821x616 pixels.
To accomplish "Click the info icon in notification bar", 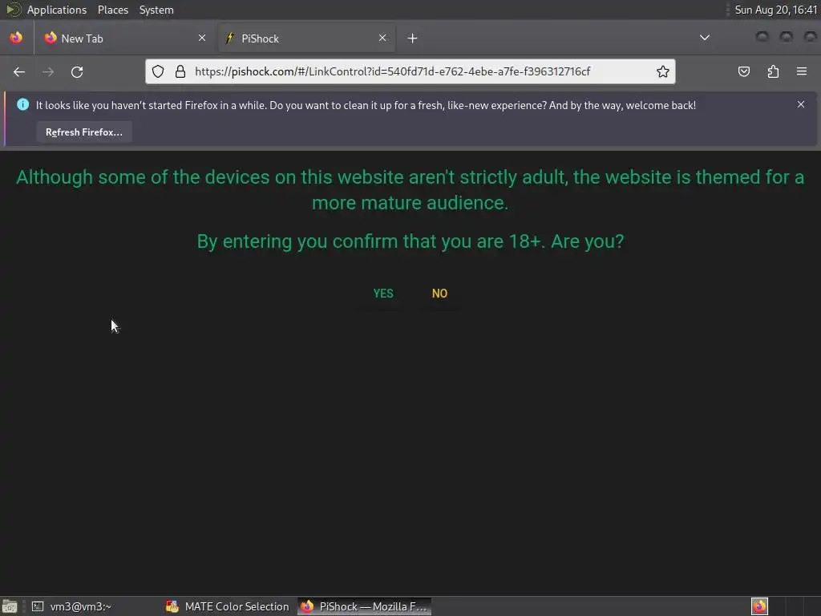I will pyautogui.click(x=22, y=105).
